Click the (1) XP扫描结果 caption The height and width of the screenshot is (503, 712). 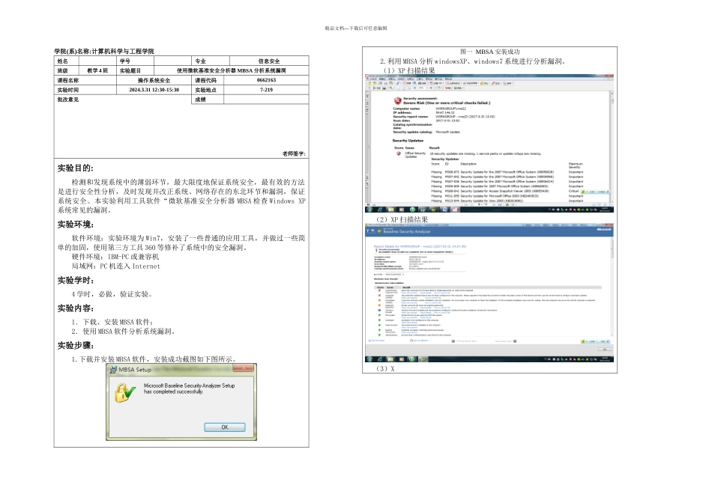408,71
